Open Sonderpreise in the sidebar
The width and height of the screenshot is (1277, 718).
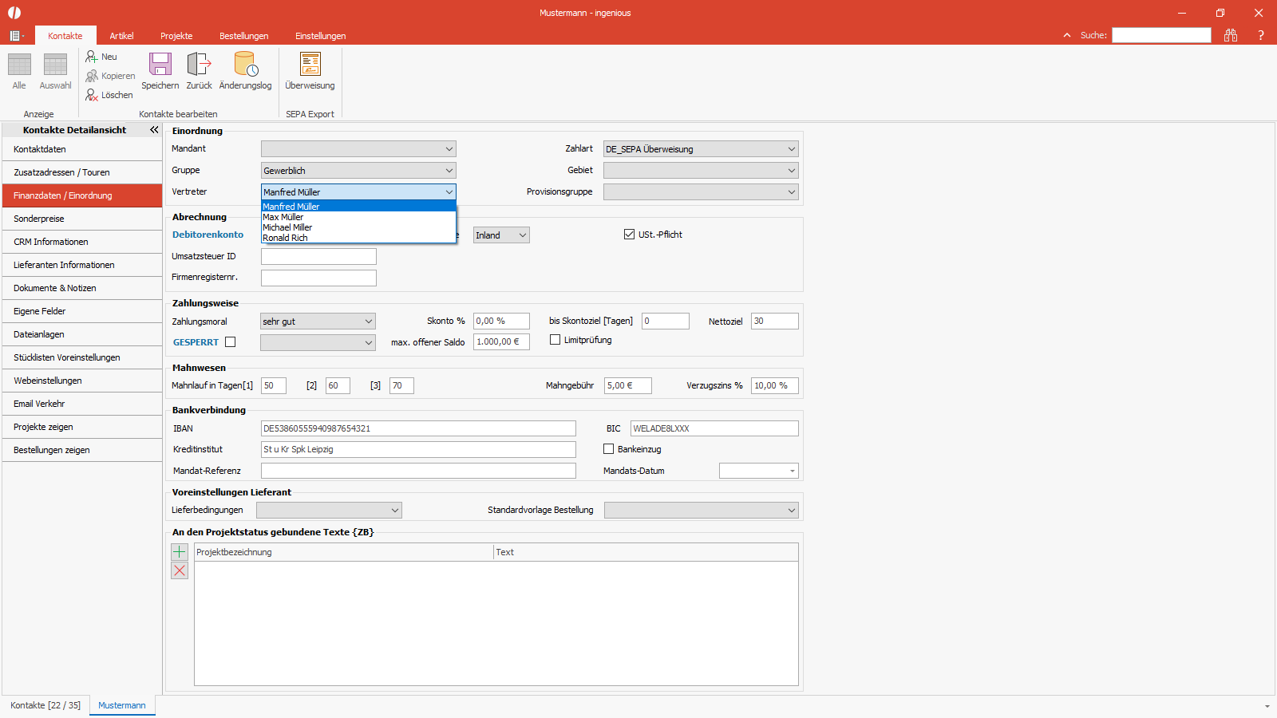(x=82, y=219)
